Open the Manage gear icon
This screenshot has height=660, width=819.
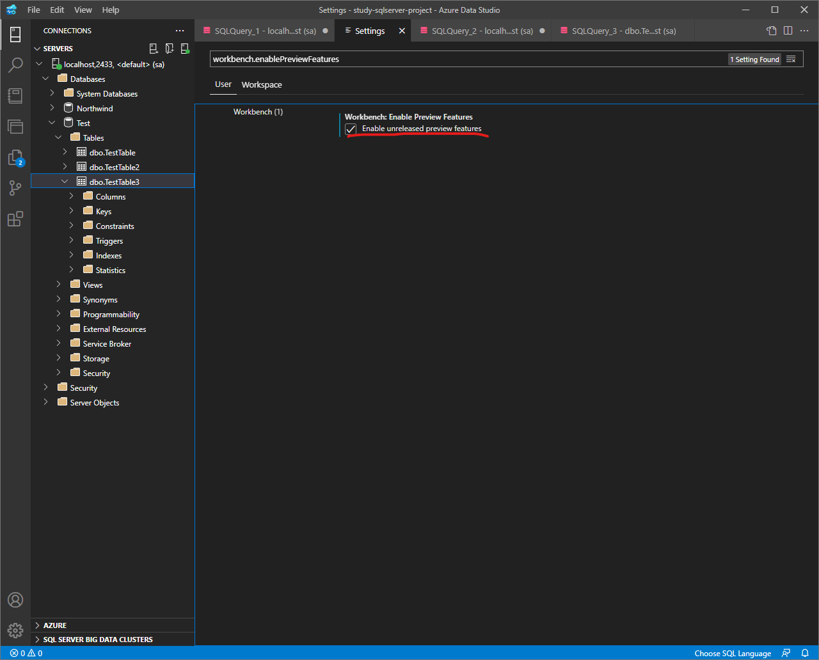coord(15,631)
